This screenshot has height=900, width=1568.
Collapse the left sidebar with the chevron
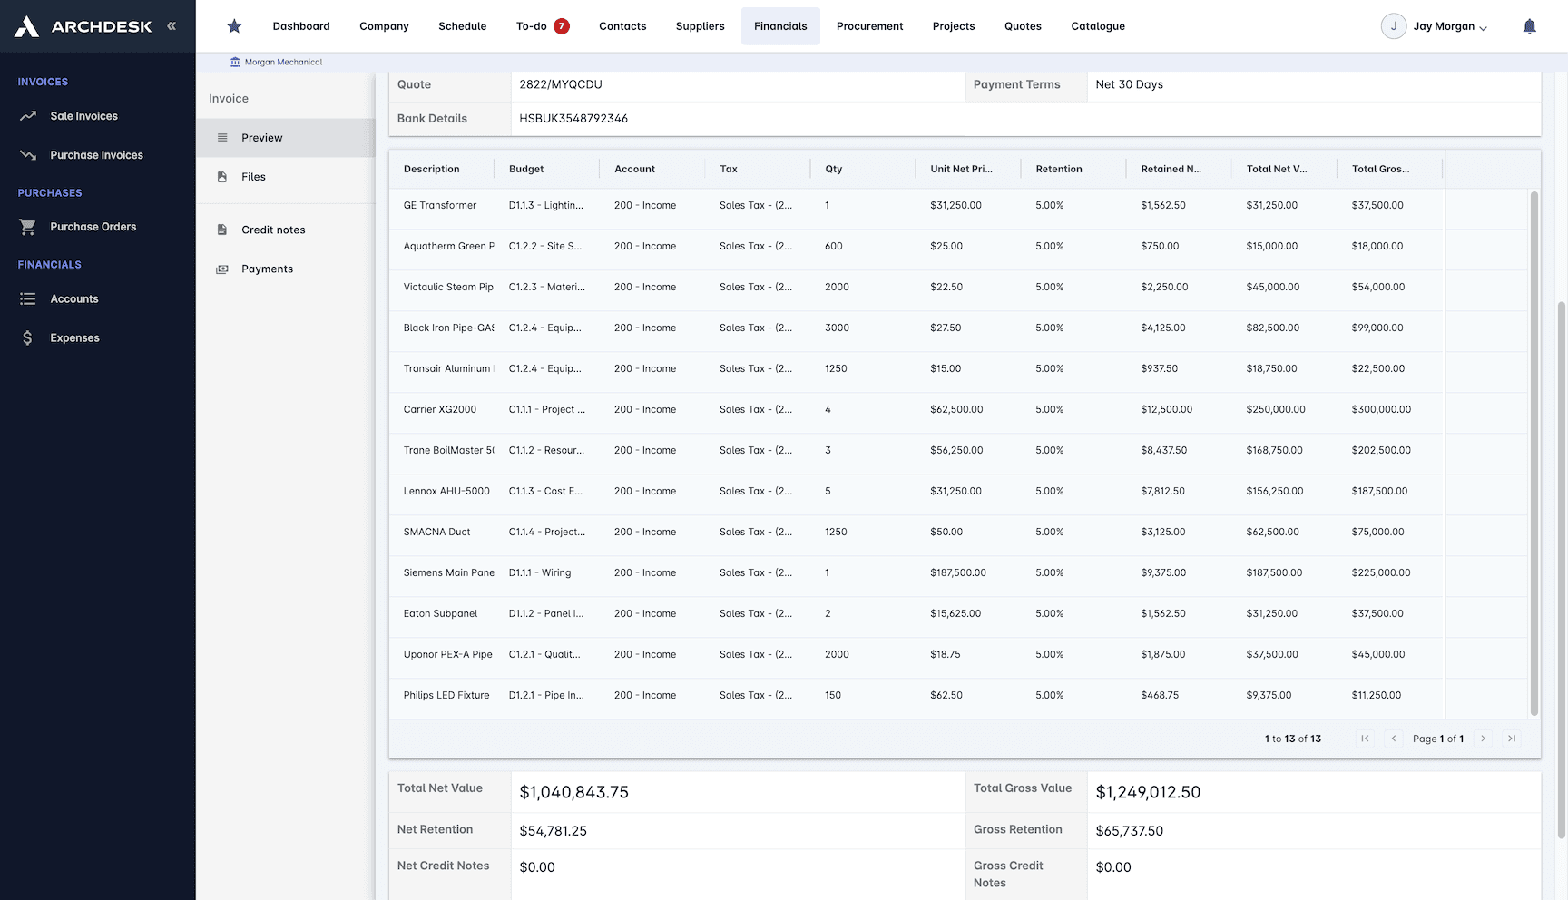tap(171, 25)
